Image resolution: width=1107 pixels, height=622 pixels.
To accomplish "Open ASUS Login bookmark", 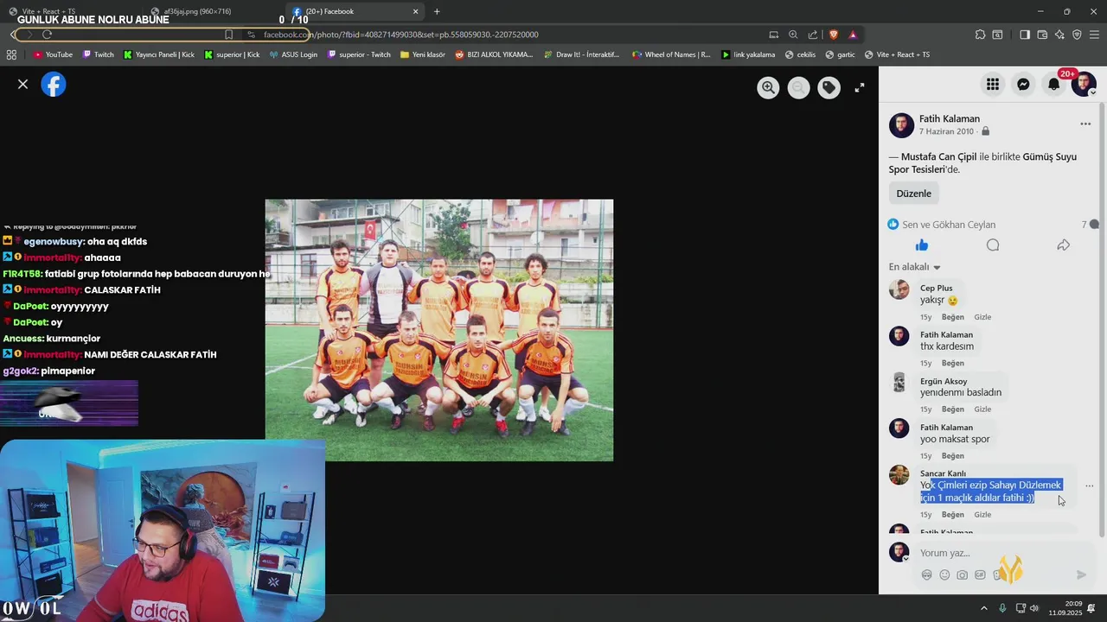I will [x=293, y=54].
